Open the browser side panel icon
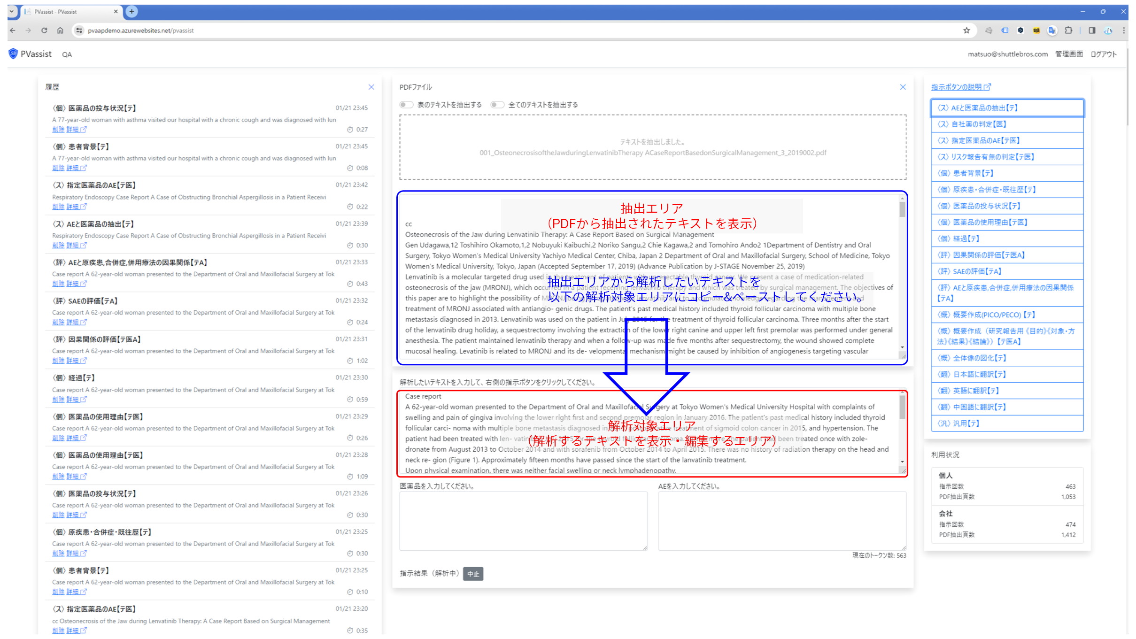The width and height of the screenshot is (1136, 639). pos(1092,31)
